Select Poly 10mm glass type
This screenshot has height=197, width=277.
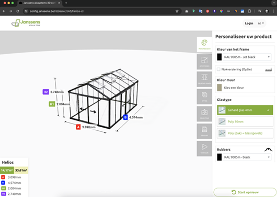[245, 121]
